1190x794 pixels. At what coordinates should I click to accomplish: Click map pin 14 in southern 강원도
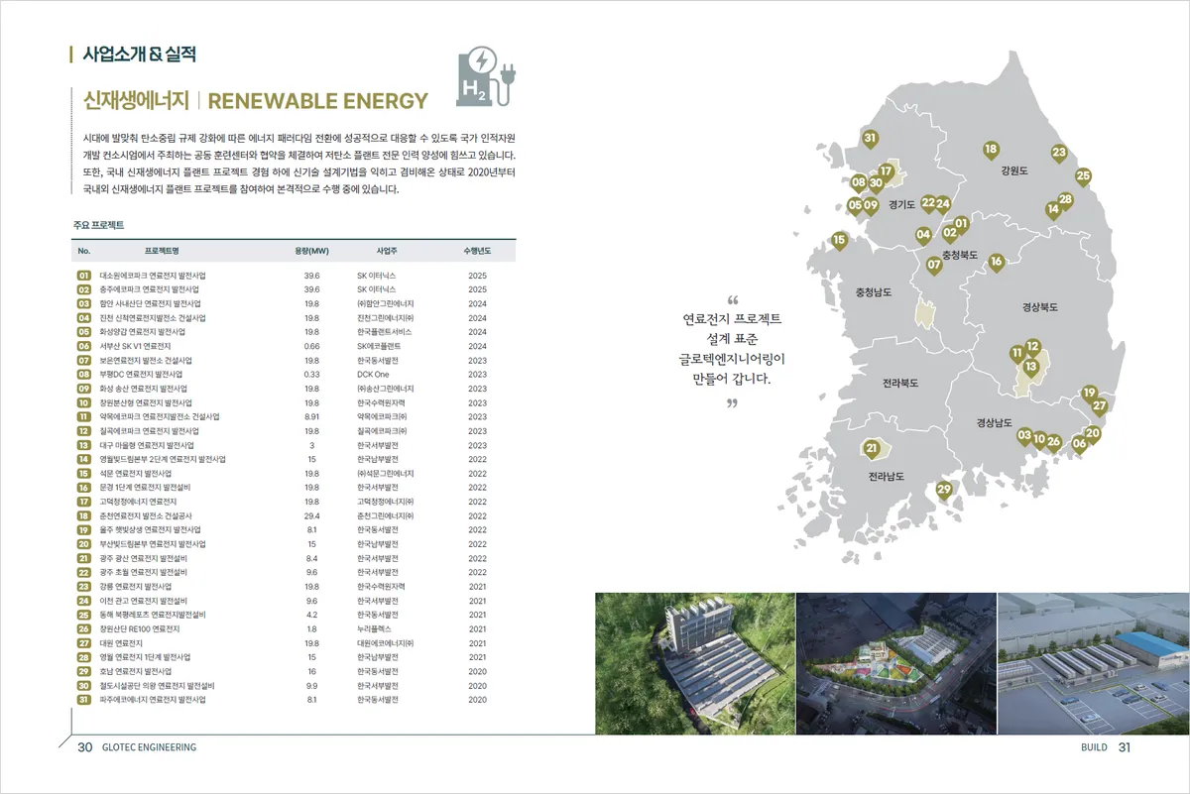pos(1053,211)
